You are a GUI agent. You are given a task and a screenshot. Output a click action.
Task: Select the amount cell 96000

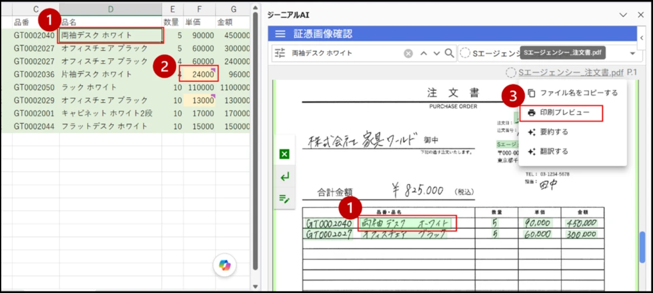233,74
